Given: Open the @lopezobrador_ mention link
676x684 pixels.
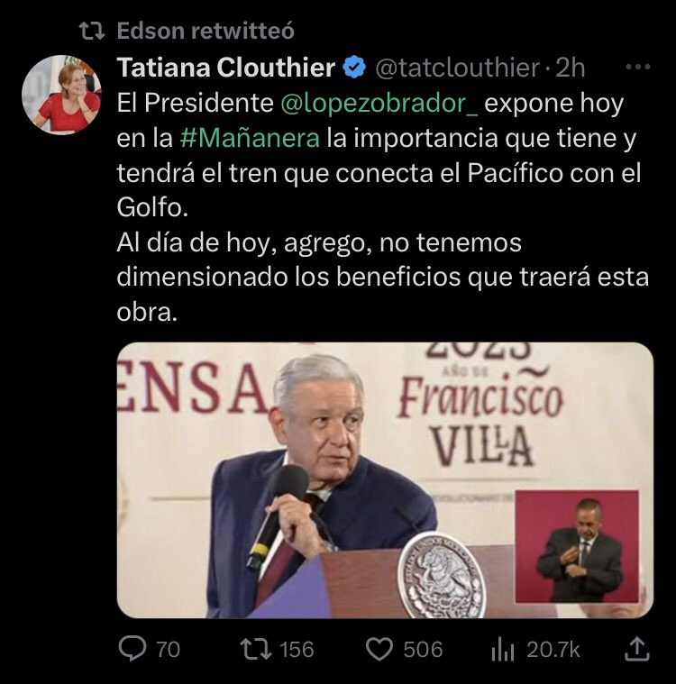Looking at the screenshot, I should [x=379, y=104].
